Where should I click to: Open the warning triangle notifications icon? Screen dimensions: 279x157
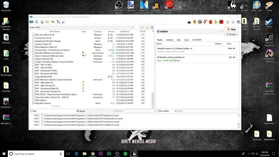[228, 22]
